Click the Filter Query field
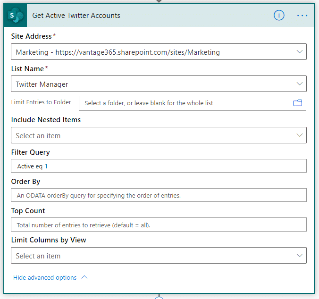The width and height of the screenshot is (319, 299). [159, 166]
